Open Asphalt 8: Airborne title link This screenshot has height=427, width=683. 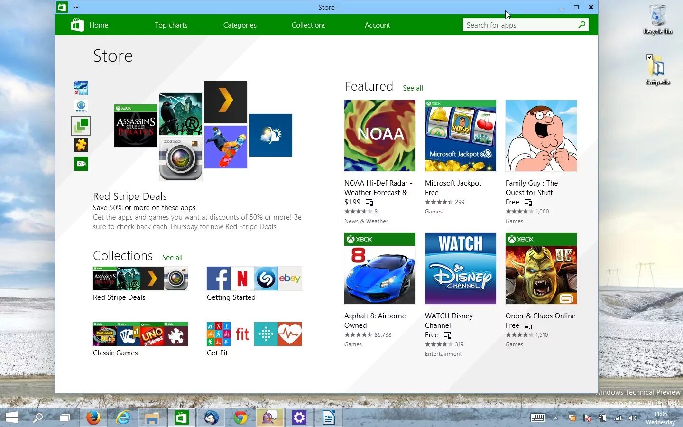(x=375, y=316)
